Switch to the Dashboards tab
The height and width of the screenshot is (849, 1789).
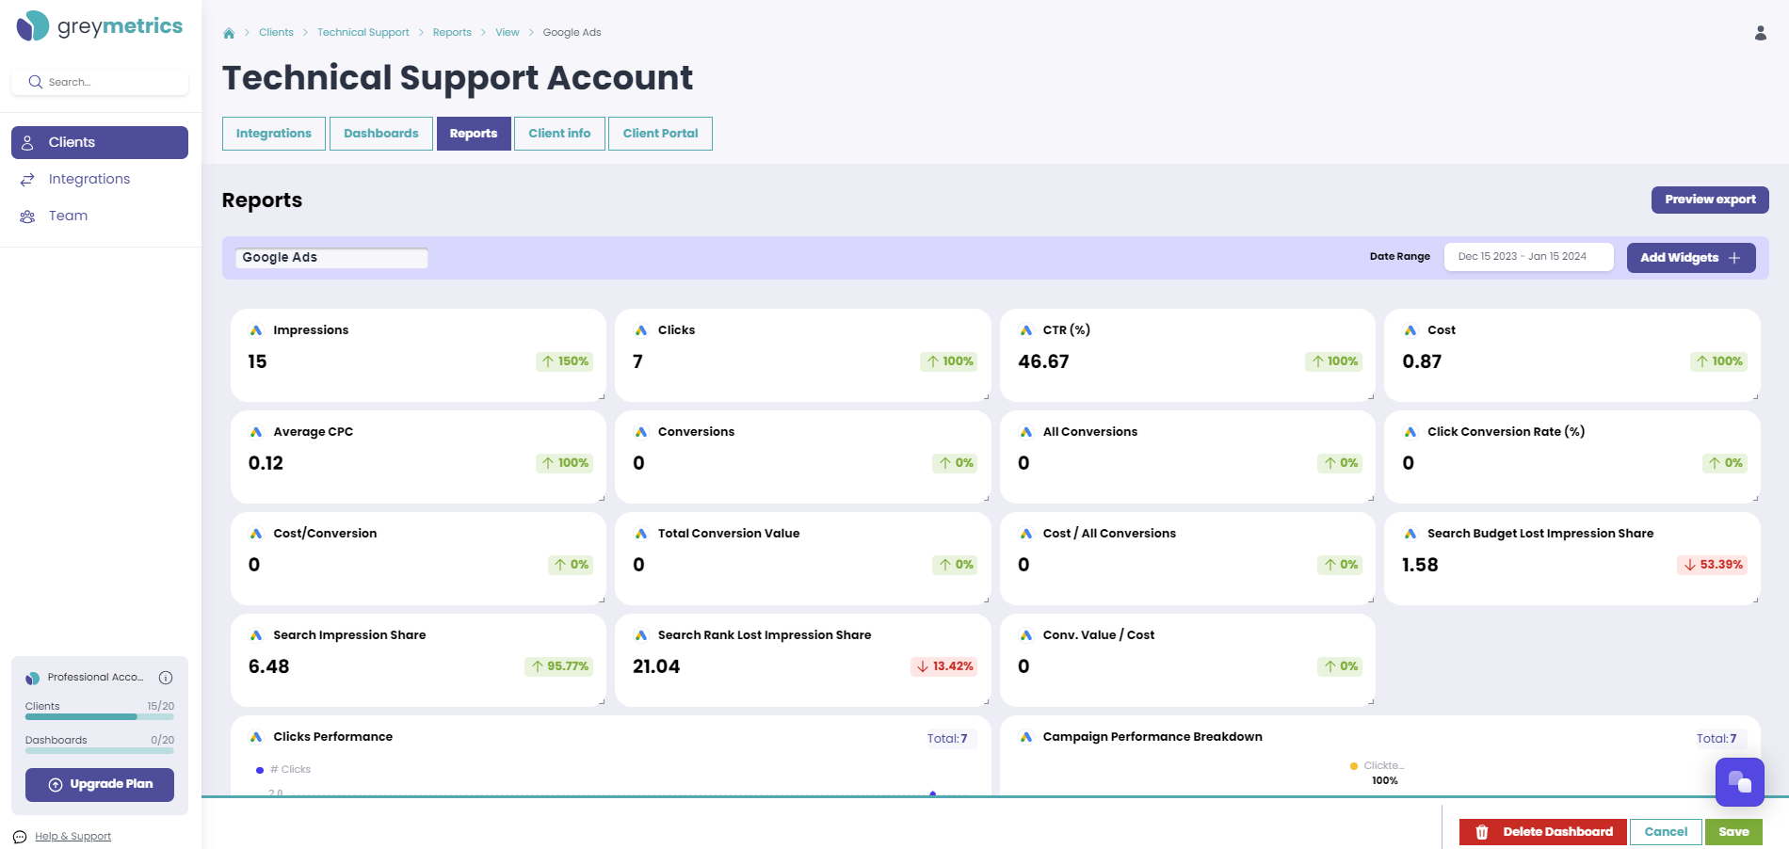tap(381, 134)
